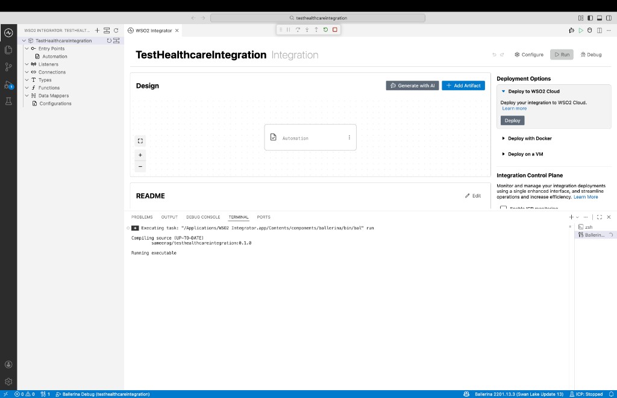
Task: Switch to the PROBLEMS panel tab
Action: pos(142,217)
